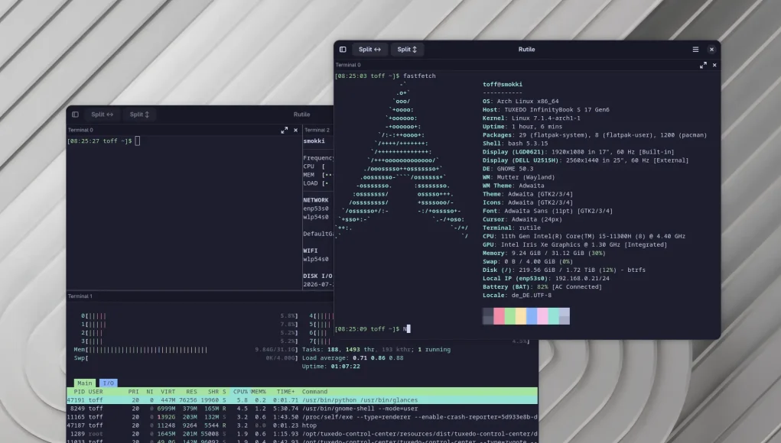
Task: Click the CPU: 11th Gen Intel line
Action: pos(584,236)
